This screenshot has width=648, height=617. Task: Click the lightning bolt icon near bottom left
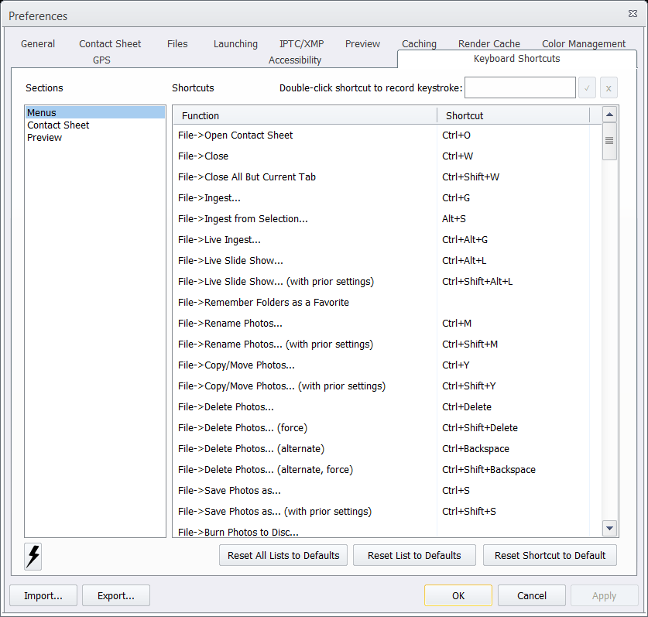pos(32,556)
